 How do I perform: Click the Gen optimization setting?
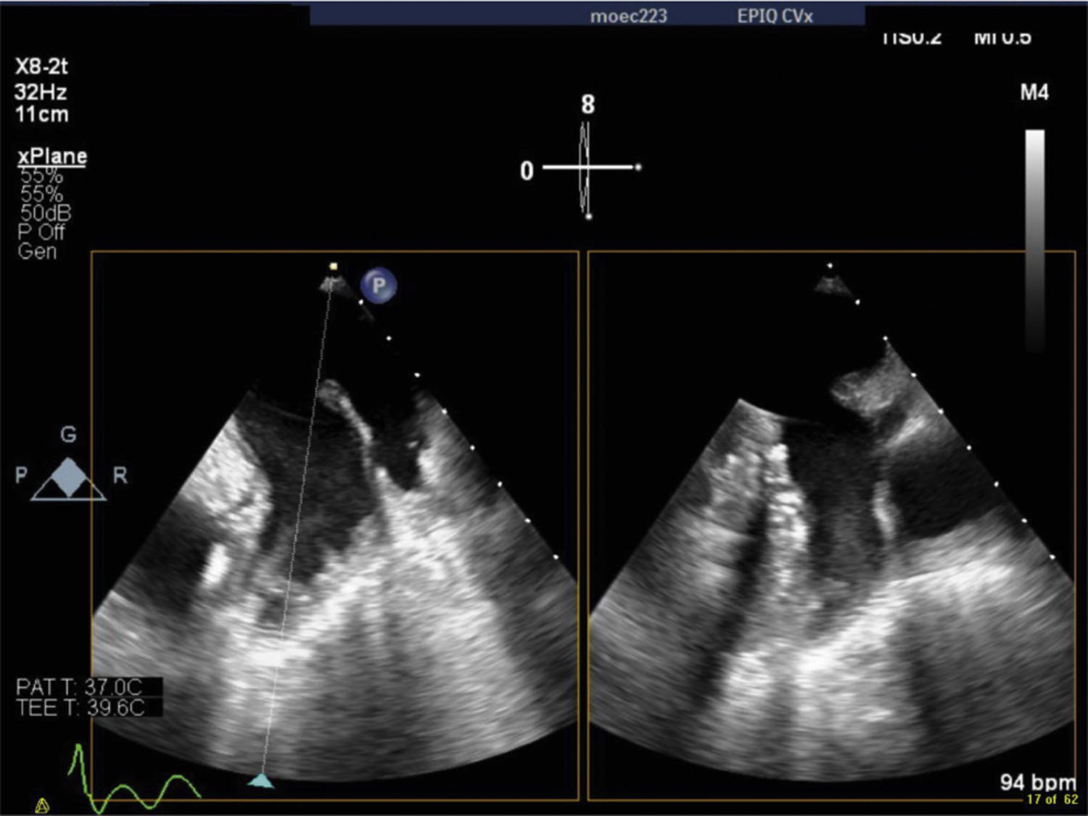(x=37, y=252)
